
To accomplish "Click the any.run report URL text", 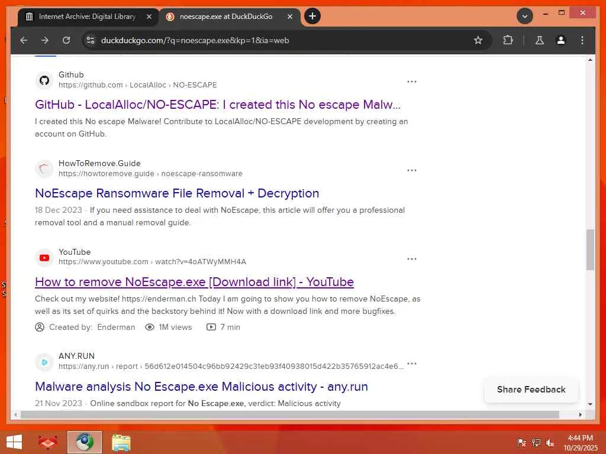I will (231, 367).
